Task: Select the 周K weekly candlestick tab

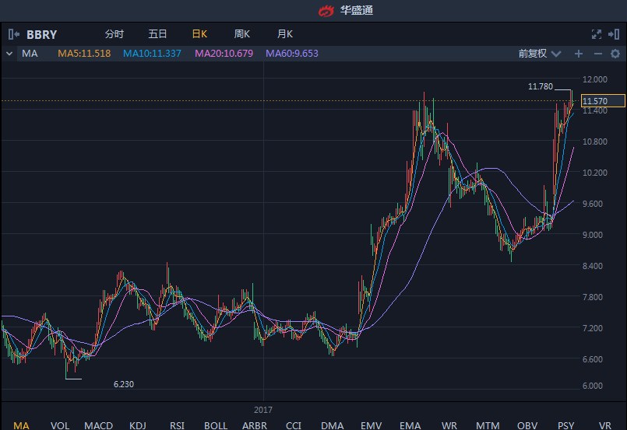Action: click(241, 34)
